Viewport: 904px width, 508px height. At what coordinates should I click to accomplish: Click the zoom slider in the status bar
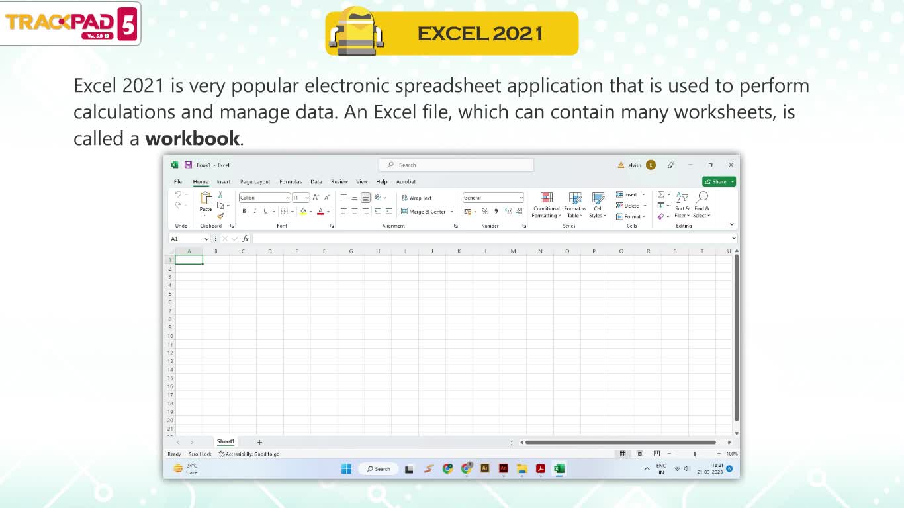694,454
